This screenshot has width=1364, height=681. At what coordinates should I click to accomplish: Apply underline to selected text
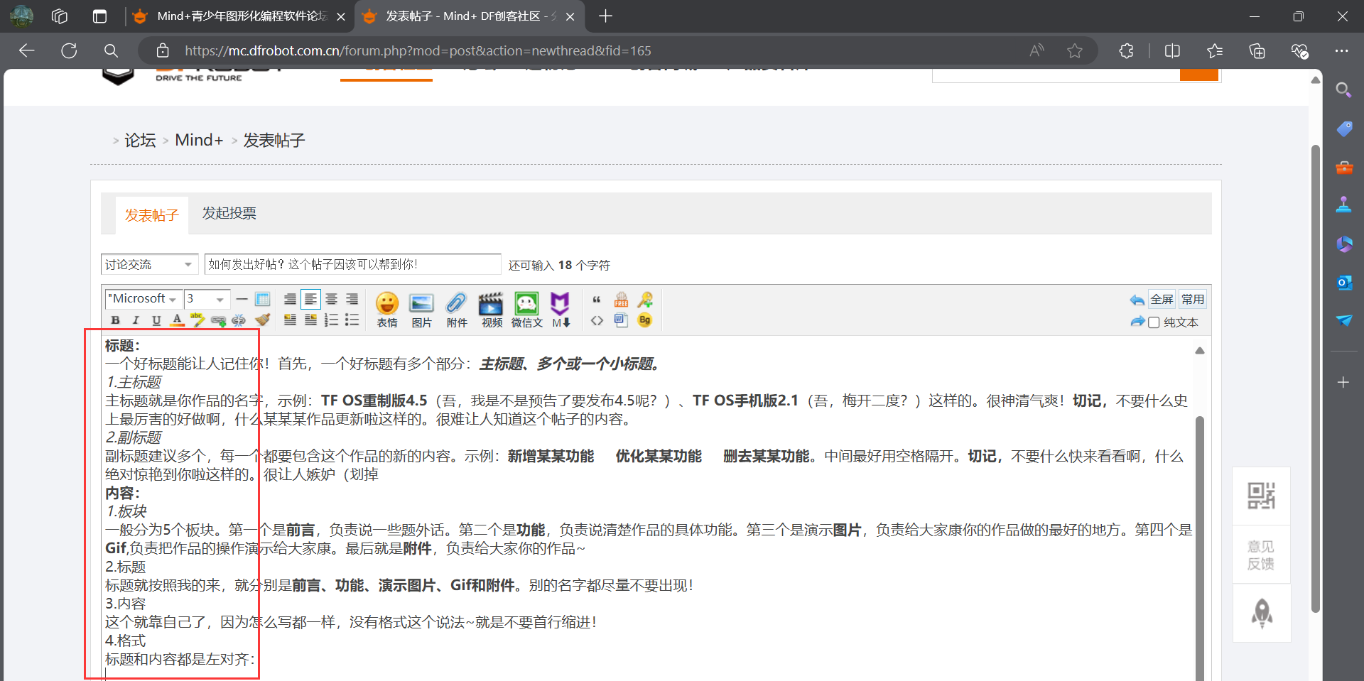[156, 320]
